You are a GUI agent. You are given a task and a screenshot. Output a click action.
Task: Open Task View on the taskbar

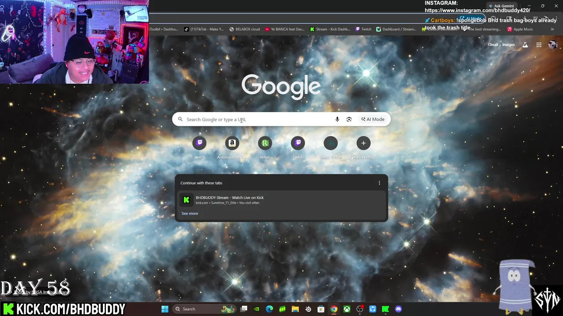coord(244,309)
